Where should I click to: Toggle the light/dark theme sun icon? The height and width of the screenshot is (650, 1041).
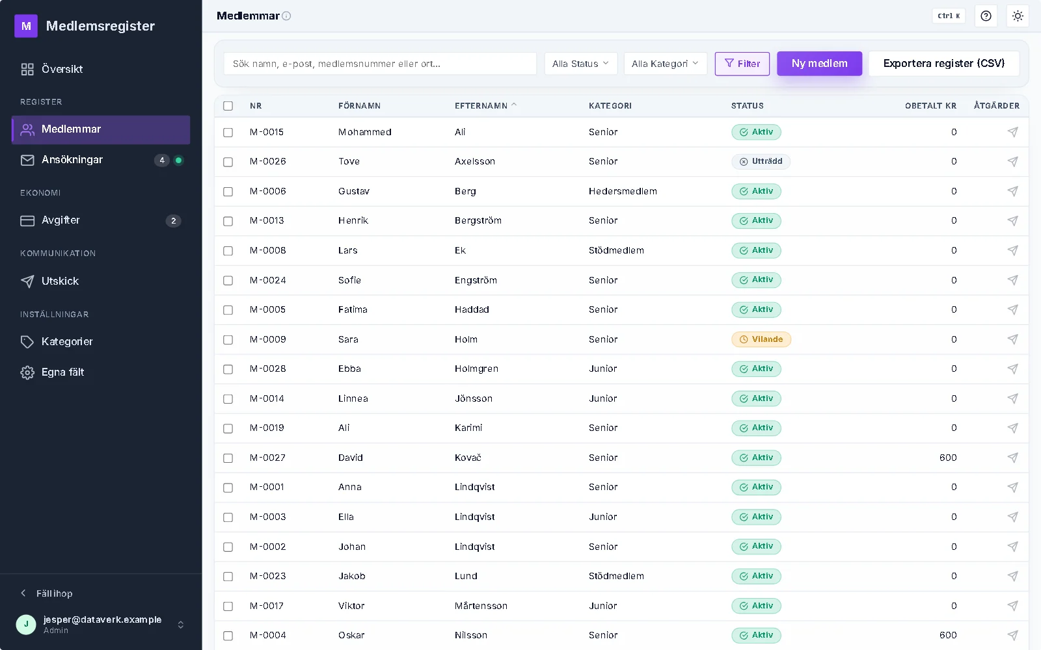click(x=1018, y=16)
